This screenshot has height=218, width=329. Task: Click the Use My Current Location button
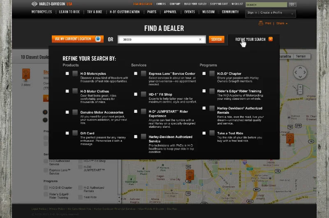78,39
